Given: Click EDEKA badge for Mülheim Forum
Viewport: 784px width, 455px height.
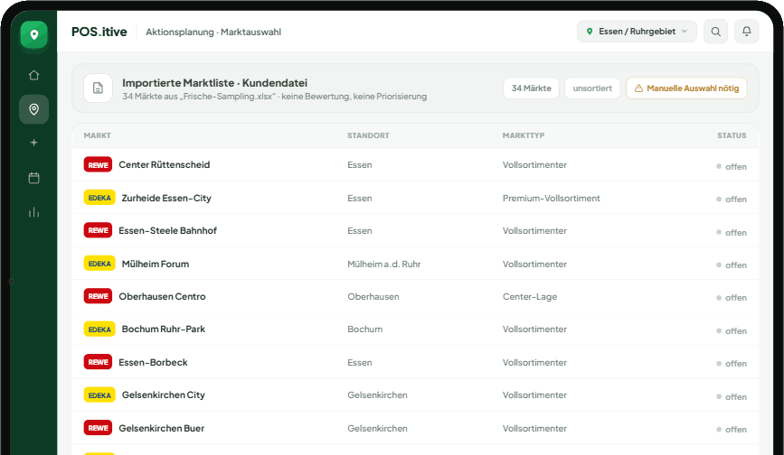Looking at the screenshot, I should coord(99,264).
